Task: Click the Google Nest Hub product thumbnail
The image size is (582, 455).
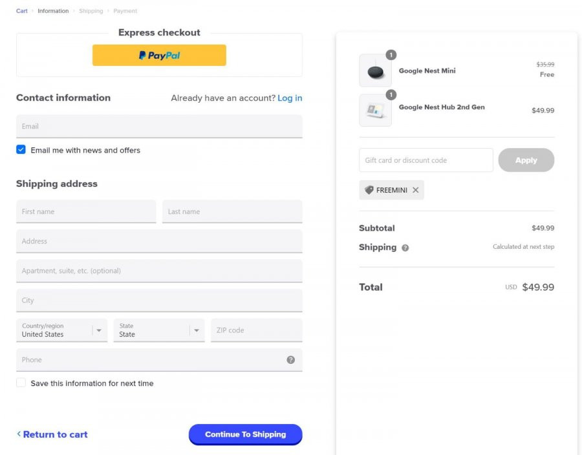Action: (375, 110)
